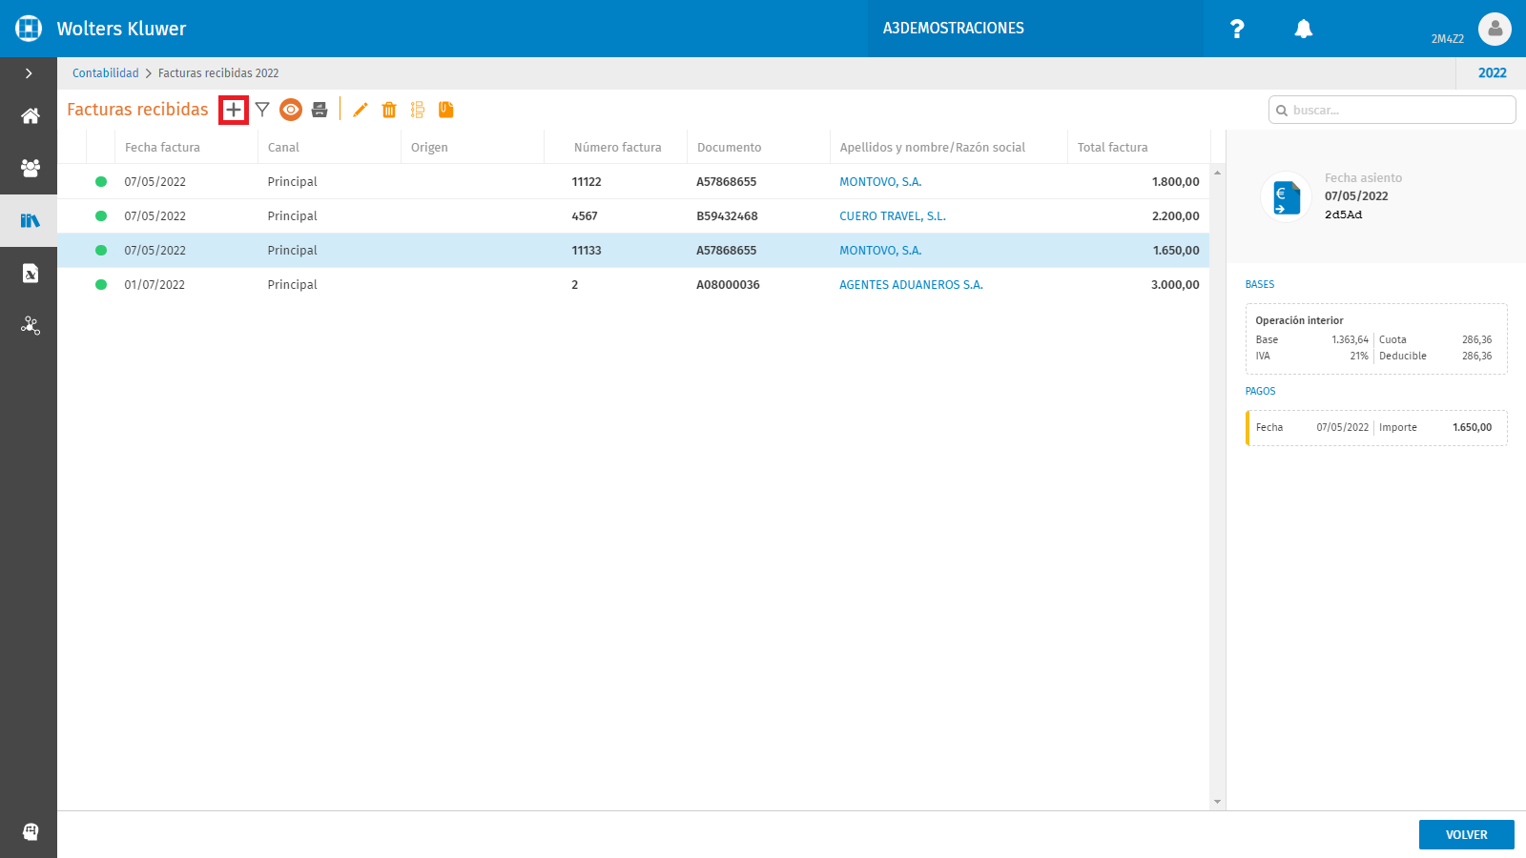Open the attached document clip icon
The image size is (1526, 858).
(445, 110)
